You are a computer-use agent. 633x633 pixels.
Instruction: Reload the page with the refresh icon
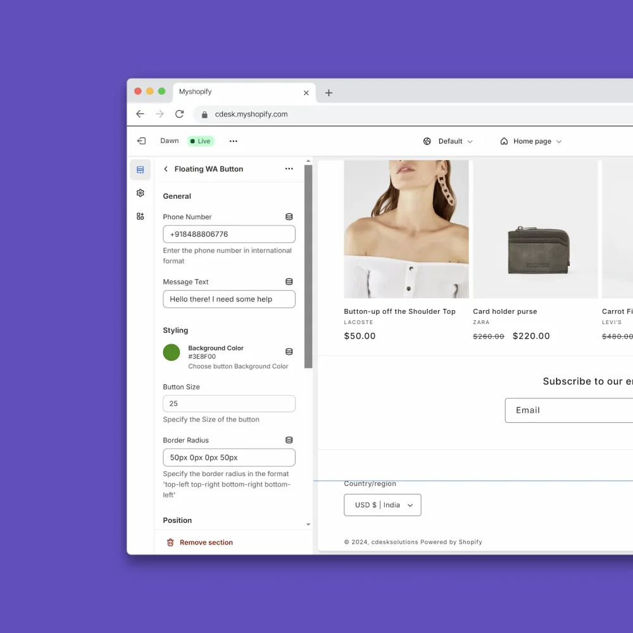[179, 114]
